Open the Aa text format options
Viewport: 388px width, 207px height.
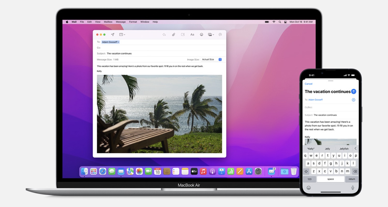pyautogui.click(x=192, y=34)
